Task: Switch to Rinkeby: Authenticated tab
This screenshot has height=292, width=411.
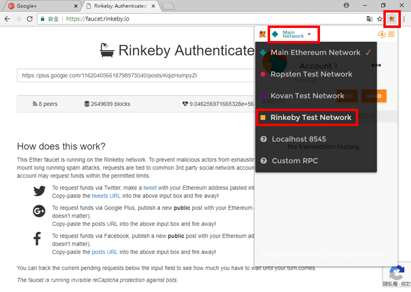Action: click(121, 6)
